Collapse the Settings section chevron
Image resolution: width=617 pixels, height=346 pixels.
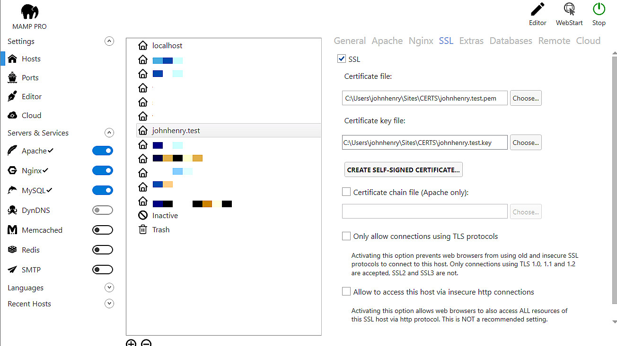coord(109,41)
